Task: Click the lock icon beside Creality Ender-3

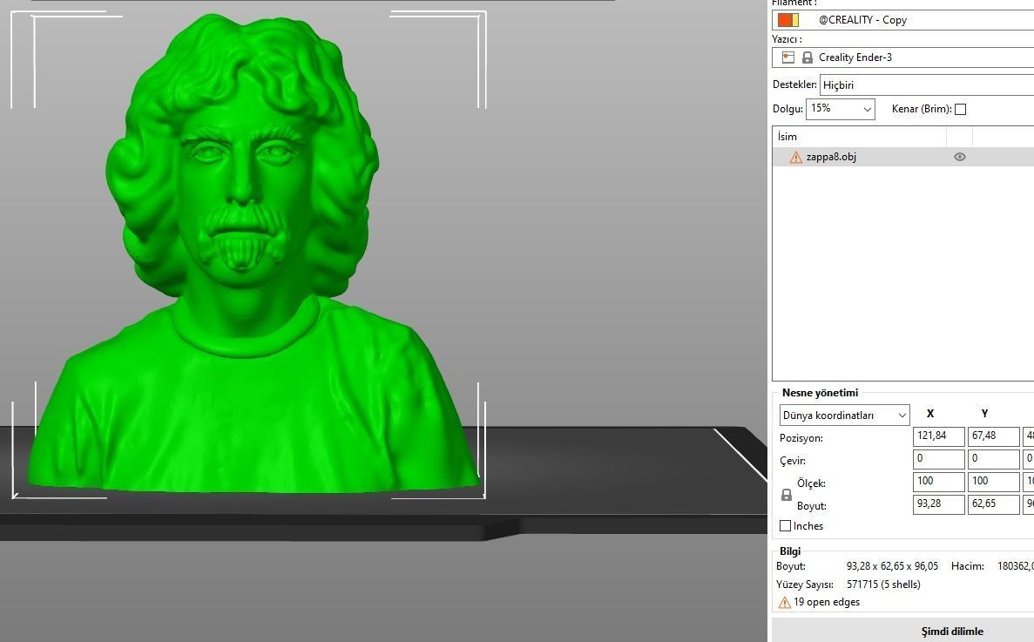Action: 808,57
